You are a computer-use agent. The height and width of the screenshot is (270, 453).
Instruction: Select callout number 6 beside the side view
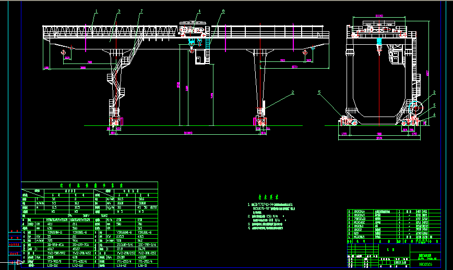[x=434, y=115]
